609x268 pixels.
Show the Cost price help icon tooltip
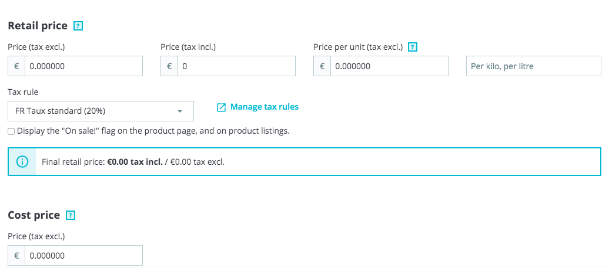point(71,215)
